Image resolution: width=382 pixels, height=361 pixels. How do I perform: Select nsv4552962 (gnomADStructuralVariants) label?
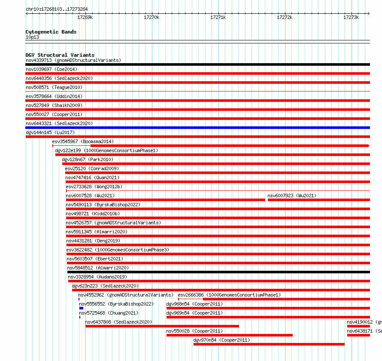click(126, 295)
